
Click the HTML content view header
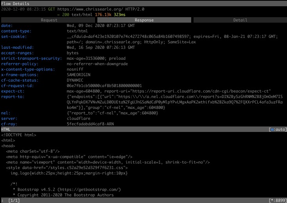6,129
